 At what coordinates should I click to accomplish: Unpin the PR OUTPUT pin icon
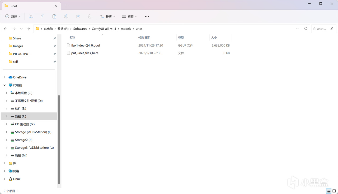55,54
